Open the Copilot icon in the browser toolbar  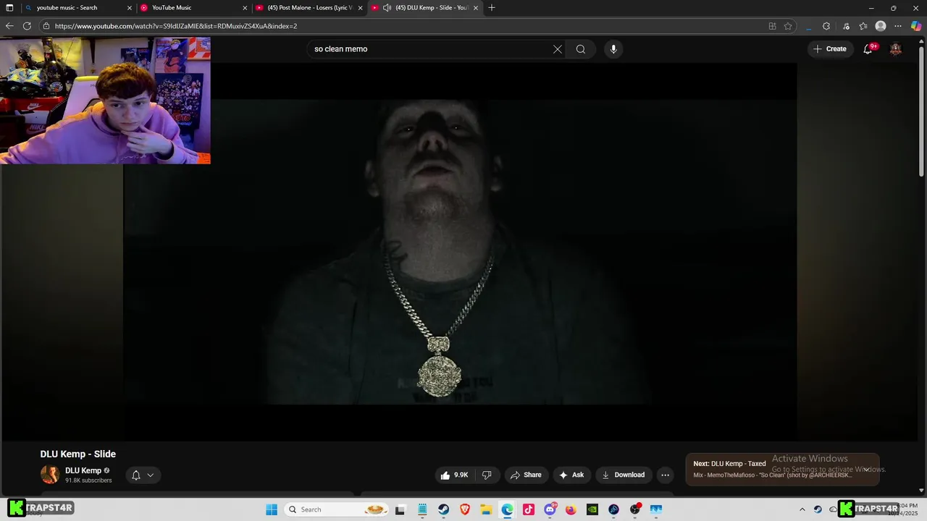point(916,26)
